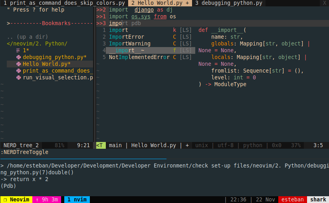Viewport: 329px width, 203px height.
Task: Select the ImportError completion item
Action: click(x=126, y=37)
